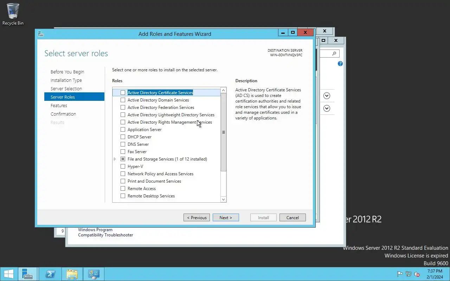This screenshot has width=450, height=281.
Task: Open Recycle Bin desktop icon
Action: pos(13,14)
